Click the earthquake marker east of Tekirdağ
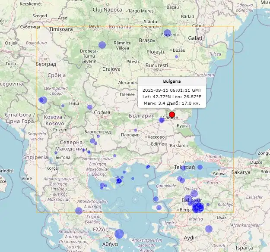The width and height of the screenshot is (270, 252). point(200,167)
